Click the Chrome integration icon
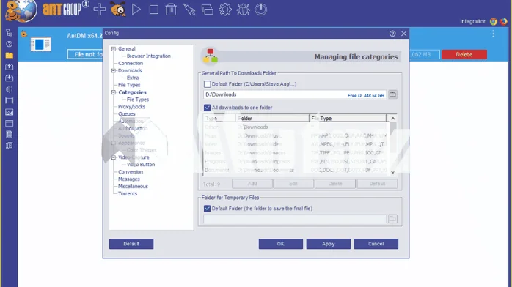Viewport: 512px width, 287px height. [x=494, y=21]
